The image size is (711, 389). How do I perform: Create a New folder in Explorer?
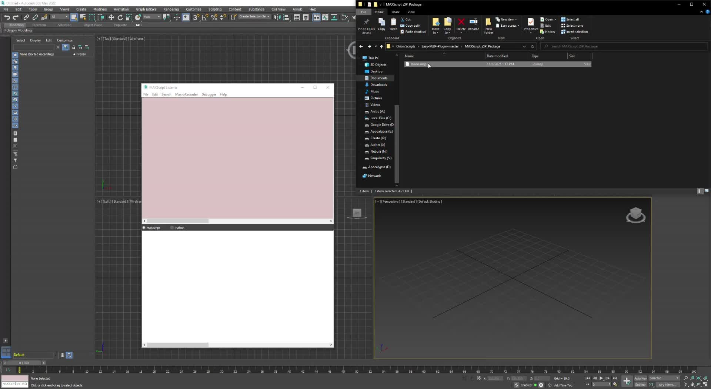pyautogui.click(x=488, y=25)
